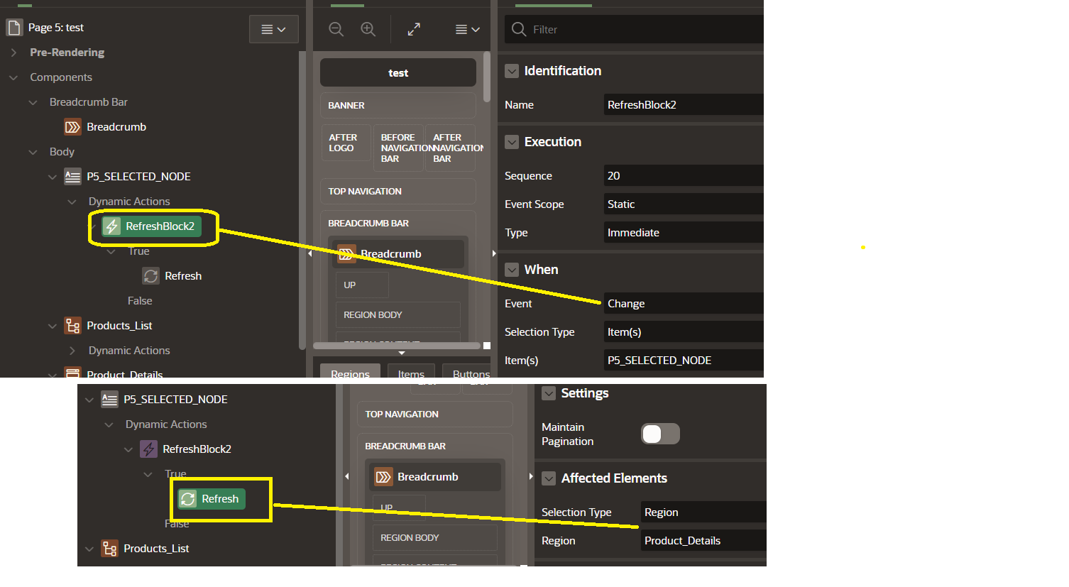Switch to the Items gallery tab
1069x587 pixels.
pos(411,373)
